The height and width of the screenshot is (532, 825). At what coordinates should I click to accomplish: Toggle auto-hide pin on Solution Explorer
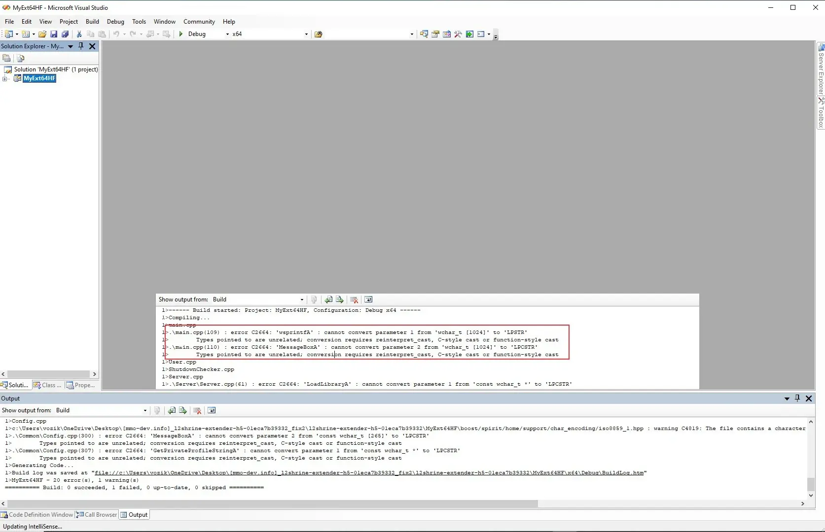tap(81, 46)
